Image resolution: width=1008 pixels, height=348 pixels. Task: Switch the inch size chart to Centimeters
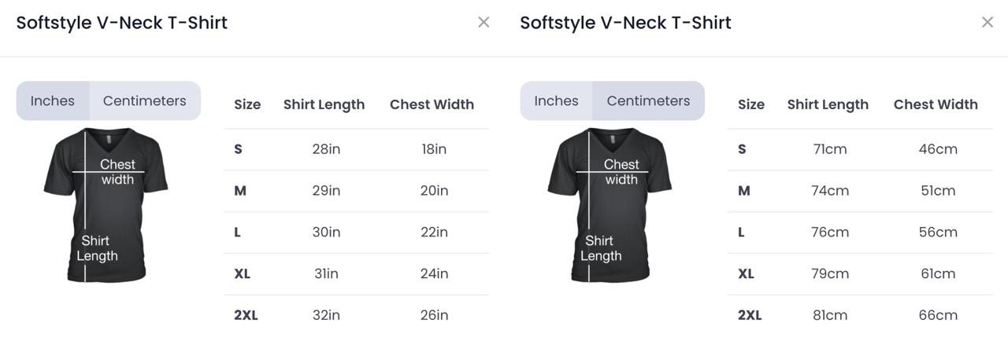click(x=144, y=101)
